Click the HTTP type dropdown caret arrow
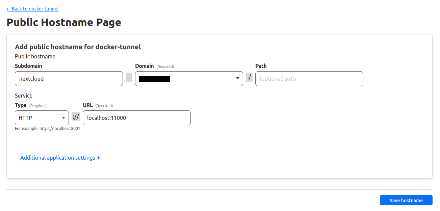Screen dimensions: 440x211 point(63,118)
